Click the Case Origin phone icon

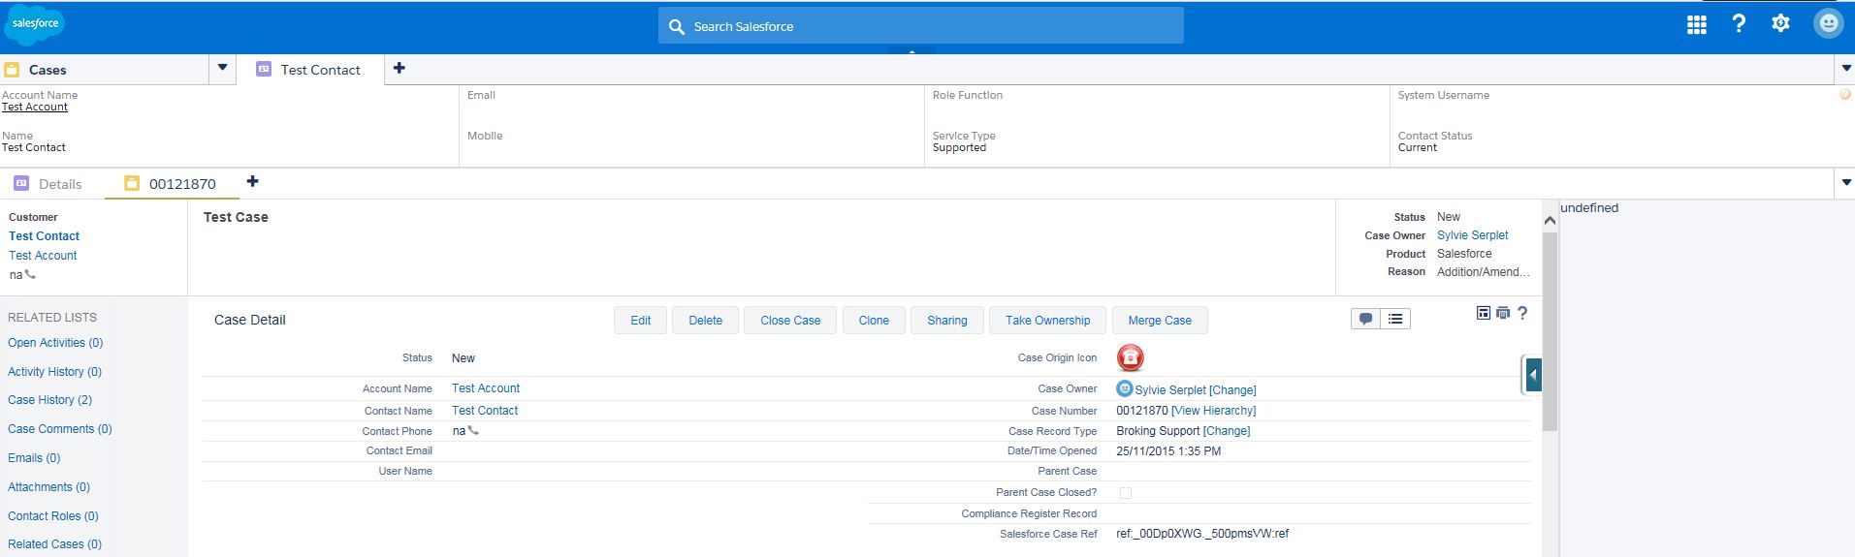coord(1130,357)
